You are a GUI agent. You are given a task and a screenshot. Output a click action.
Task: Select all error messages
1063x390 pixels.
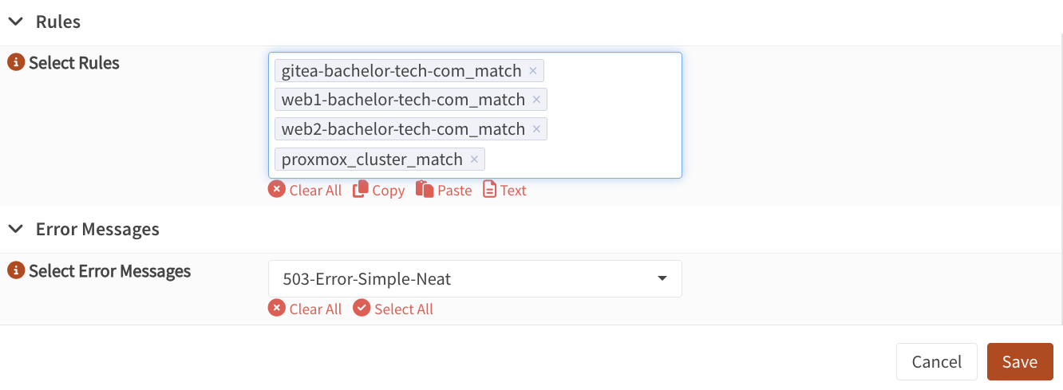click(x=393, y=309)
